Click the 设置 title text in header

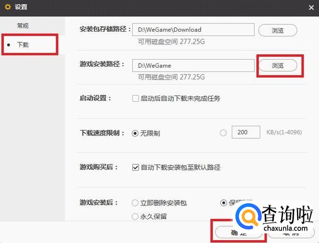(x=21, y=7)
